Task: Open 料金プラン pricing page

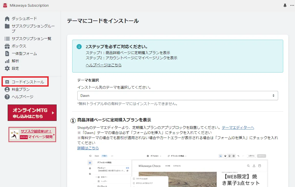Action: point(21,89)
